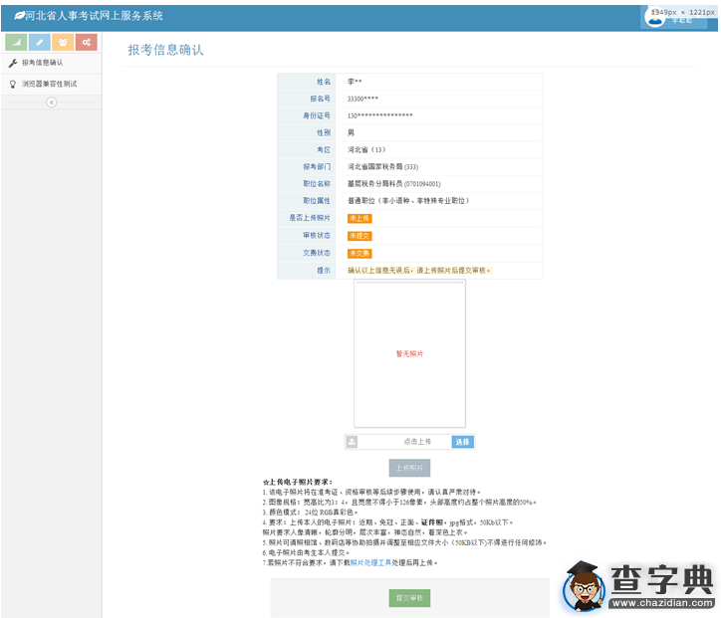
Task: Click the 上传照片 button
Action: 409,468
